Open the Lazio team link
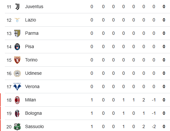The image size is (170, 131). pyautogui.click(x=31, y=20)
